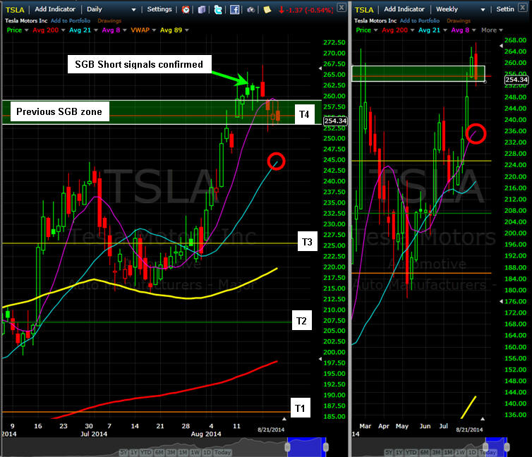Select 5Y range in Weekly chart
Viewport: 532px width, 457px height.
pos(389,453)
